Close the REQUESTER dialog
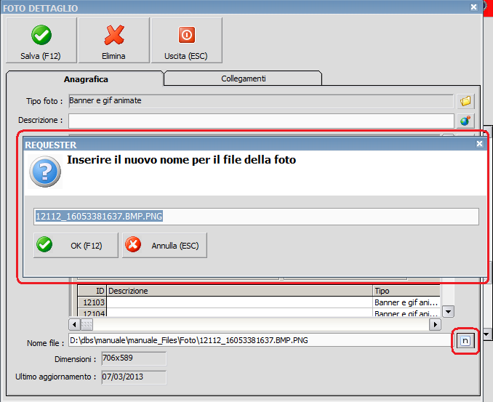 click(x=479, y=144)
